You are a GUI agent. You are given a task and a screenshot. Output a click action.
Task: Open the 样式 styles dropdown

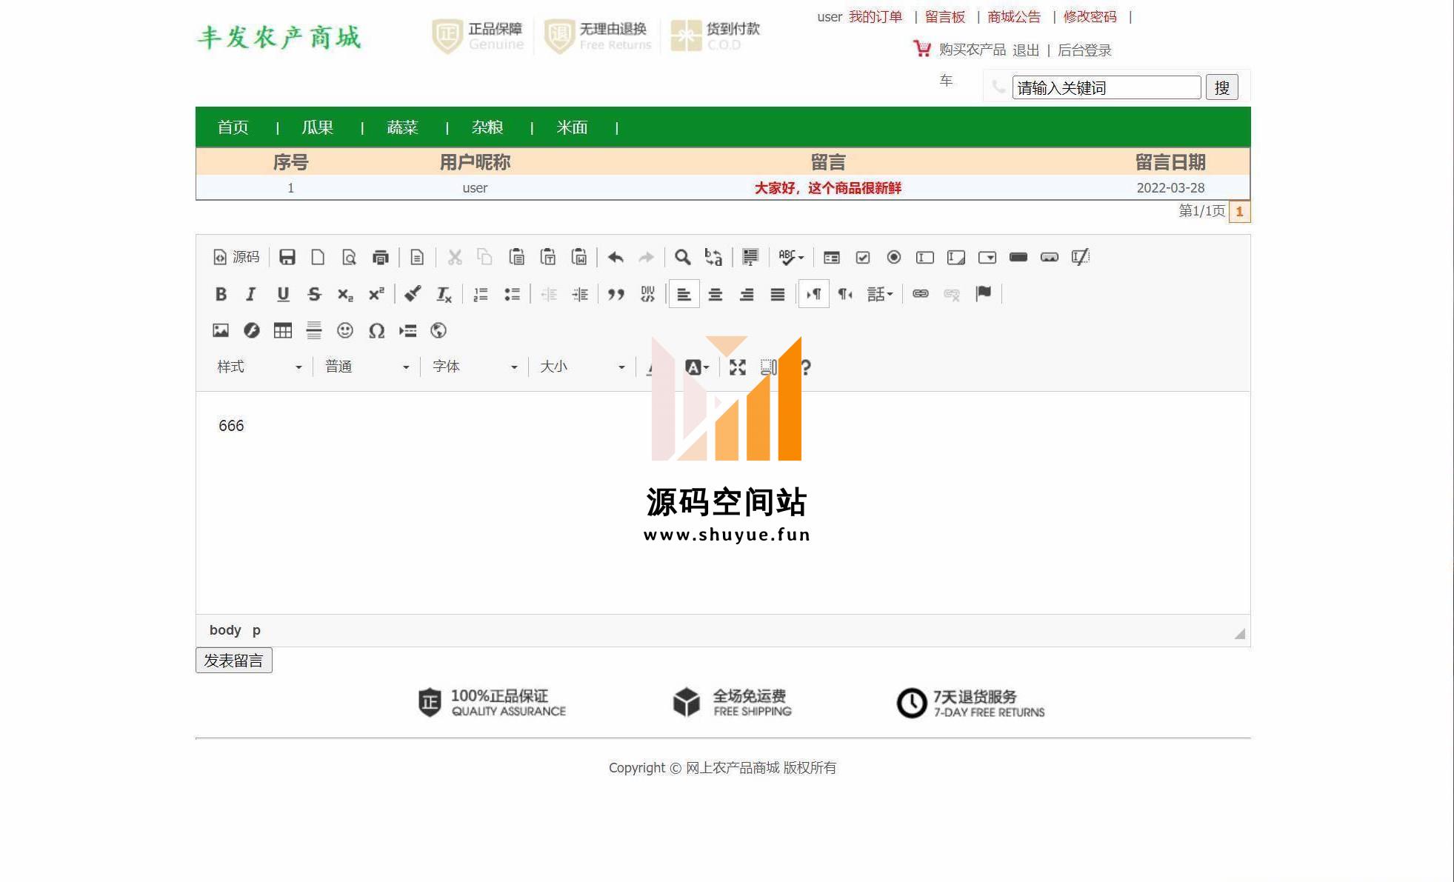(259, 367)
